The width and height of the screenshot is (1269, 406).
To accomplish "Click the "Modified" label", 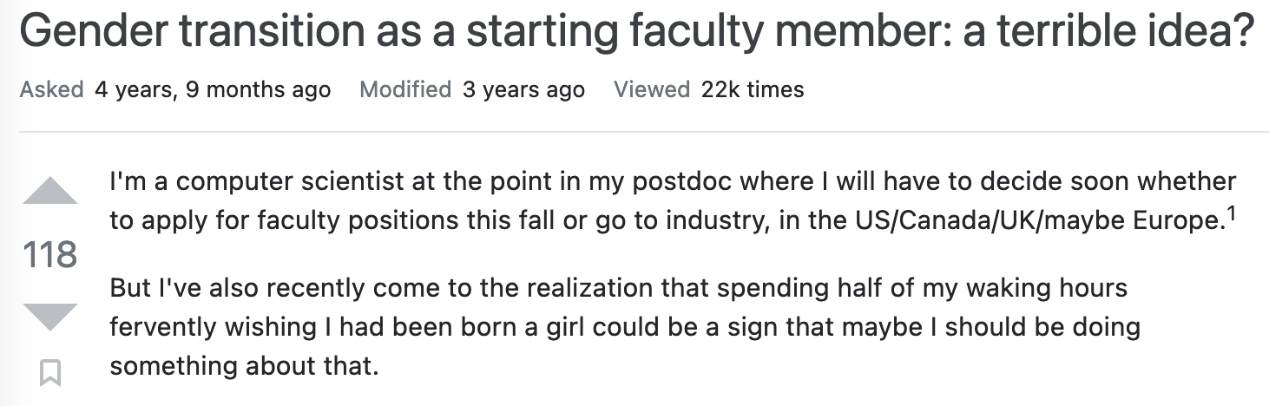I will 405,89.
